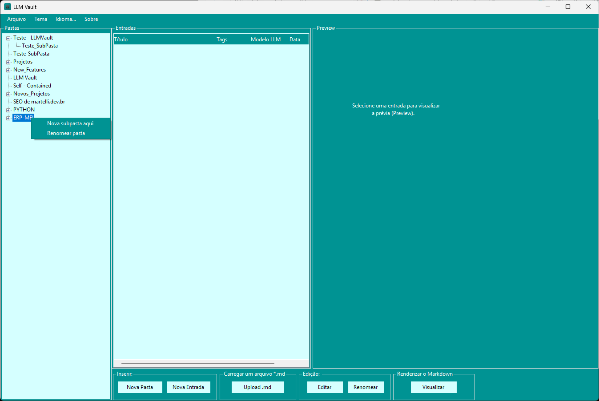Select the PYTHON folder label

[24, 110]
